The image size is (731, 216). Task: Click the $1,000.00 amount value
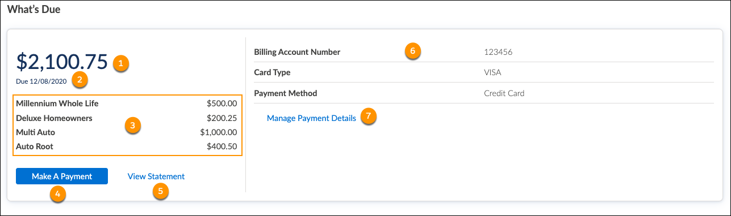click(x=219, y=132)
